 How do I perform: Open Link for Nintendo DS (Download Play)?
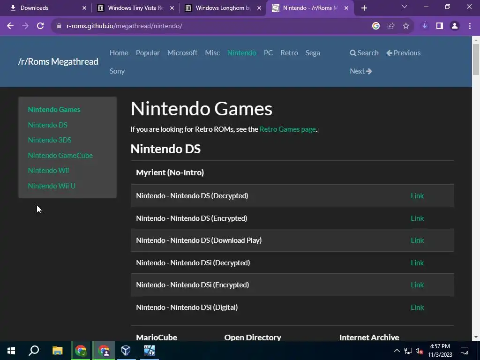[417, 240]
